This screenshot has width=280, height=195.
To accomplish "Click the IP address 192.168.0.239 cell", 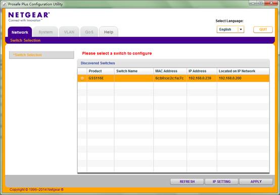I will point(202,78).
